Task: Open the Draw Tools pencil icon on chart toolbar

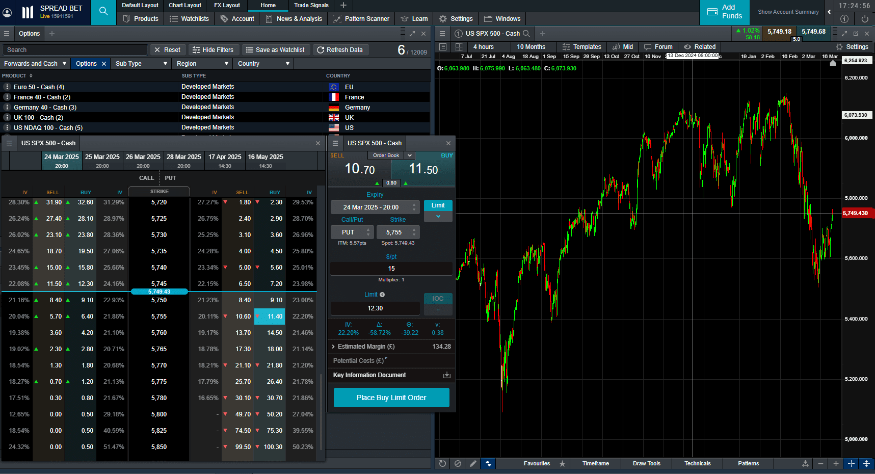Action: coord(473,463)
